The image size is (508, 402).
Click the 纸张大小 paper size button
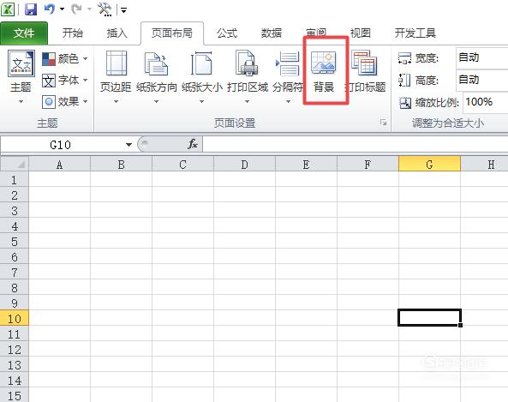202,77
